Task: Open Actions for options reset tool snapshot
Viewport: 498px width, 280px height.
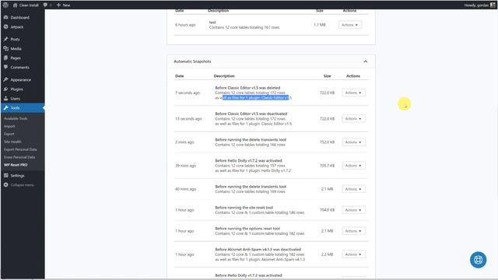Action: (x=353, y=231)
